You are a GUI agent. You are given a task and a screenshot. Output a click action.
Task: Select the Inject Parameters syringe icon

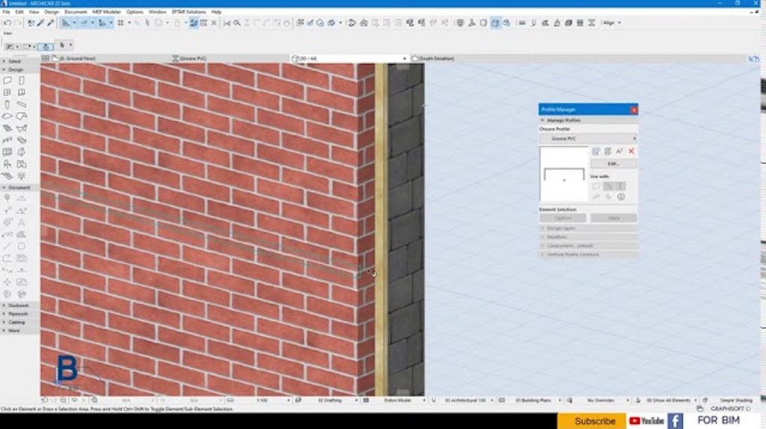(x=50, y=23)
